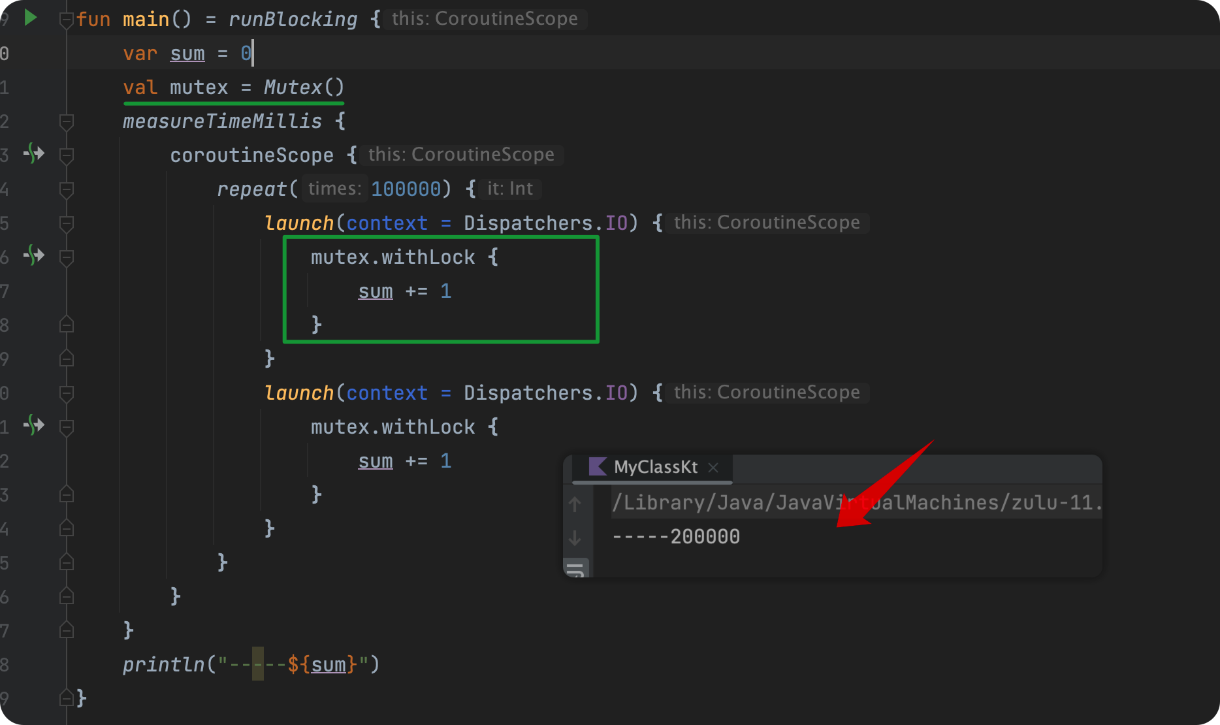Click the suspend-call gutter icon on the coroutineScope line
The width and height of the screenshot is (1220, 725).
pos(34,153)
